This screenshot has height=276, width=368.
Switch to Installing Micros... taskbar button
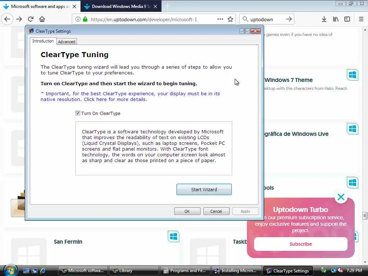(236, 271)
